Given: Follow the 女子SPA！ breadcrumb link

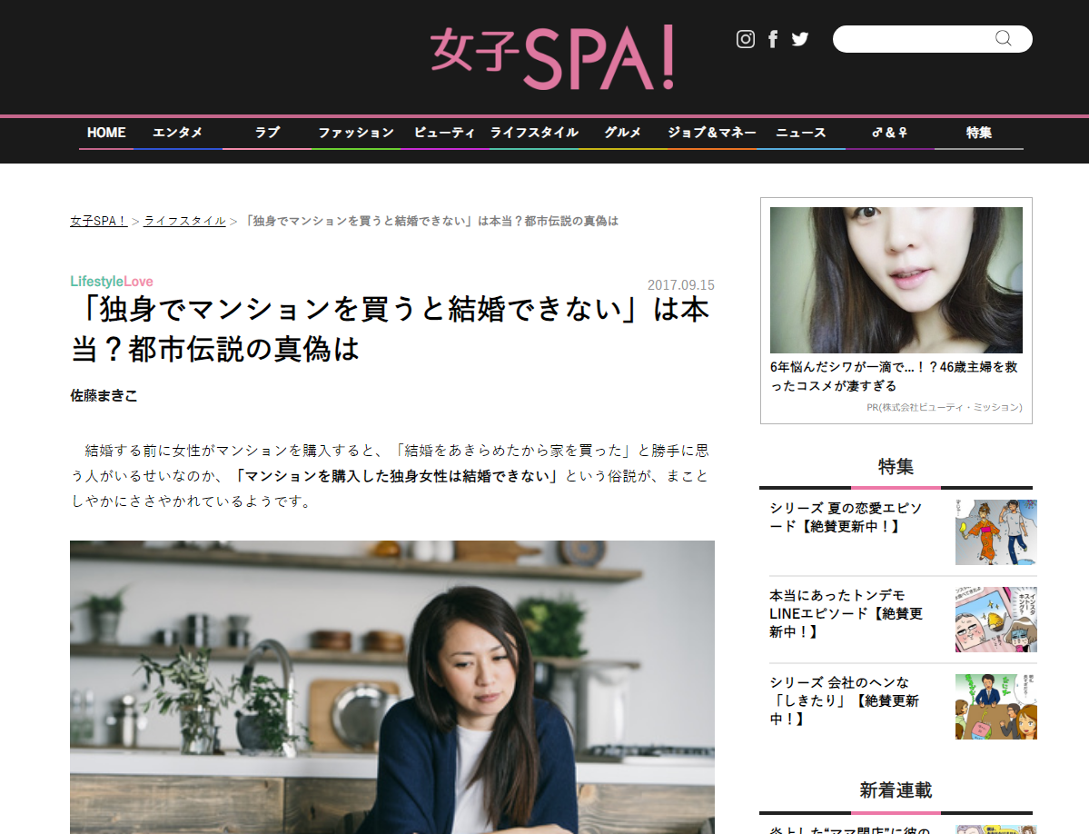Looking at the screenshot, I should point(98,221).
